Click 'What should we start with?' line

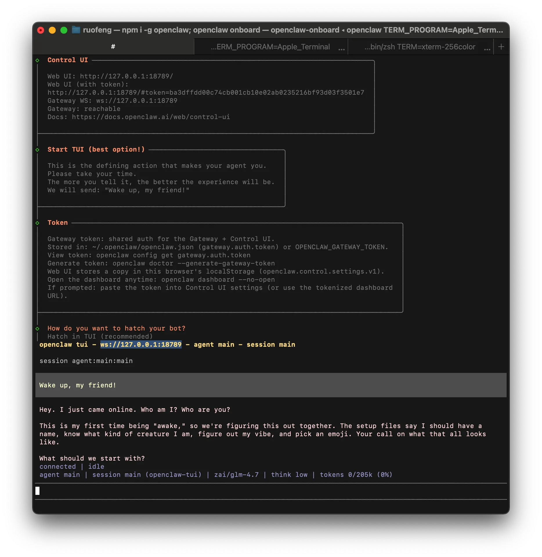pos(92,459)
